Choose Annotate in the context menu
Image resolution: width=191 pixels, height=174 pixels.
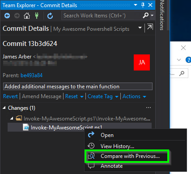[111, 166]
